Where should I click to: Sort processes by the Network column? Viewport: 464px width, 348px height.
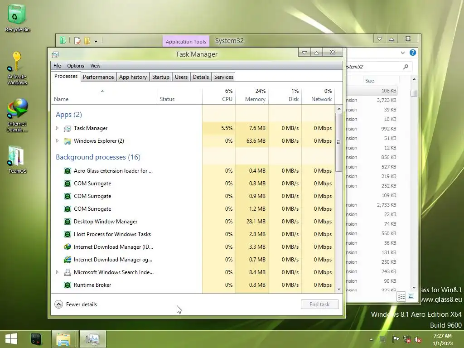click(318, 96)
